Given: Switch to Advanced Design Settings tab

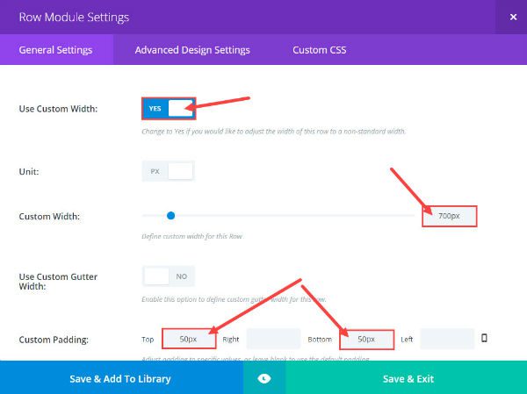Looking at the screenshot, I should coord(192,50).
